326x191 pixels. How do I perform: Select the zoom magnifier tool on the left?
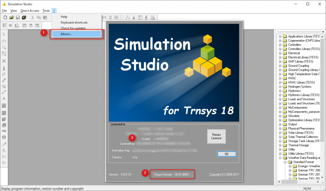(4, 47)
